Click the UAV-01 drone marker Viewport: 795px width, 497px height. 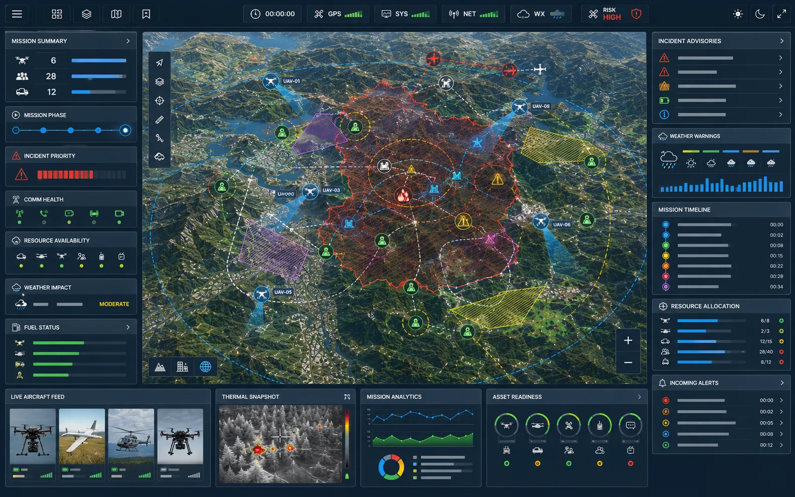[x=271, y=81]
